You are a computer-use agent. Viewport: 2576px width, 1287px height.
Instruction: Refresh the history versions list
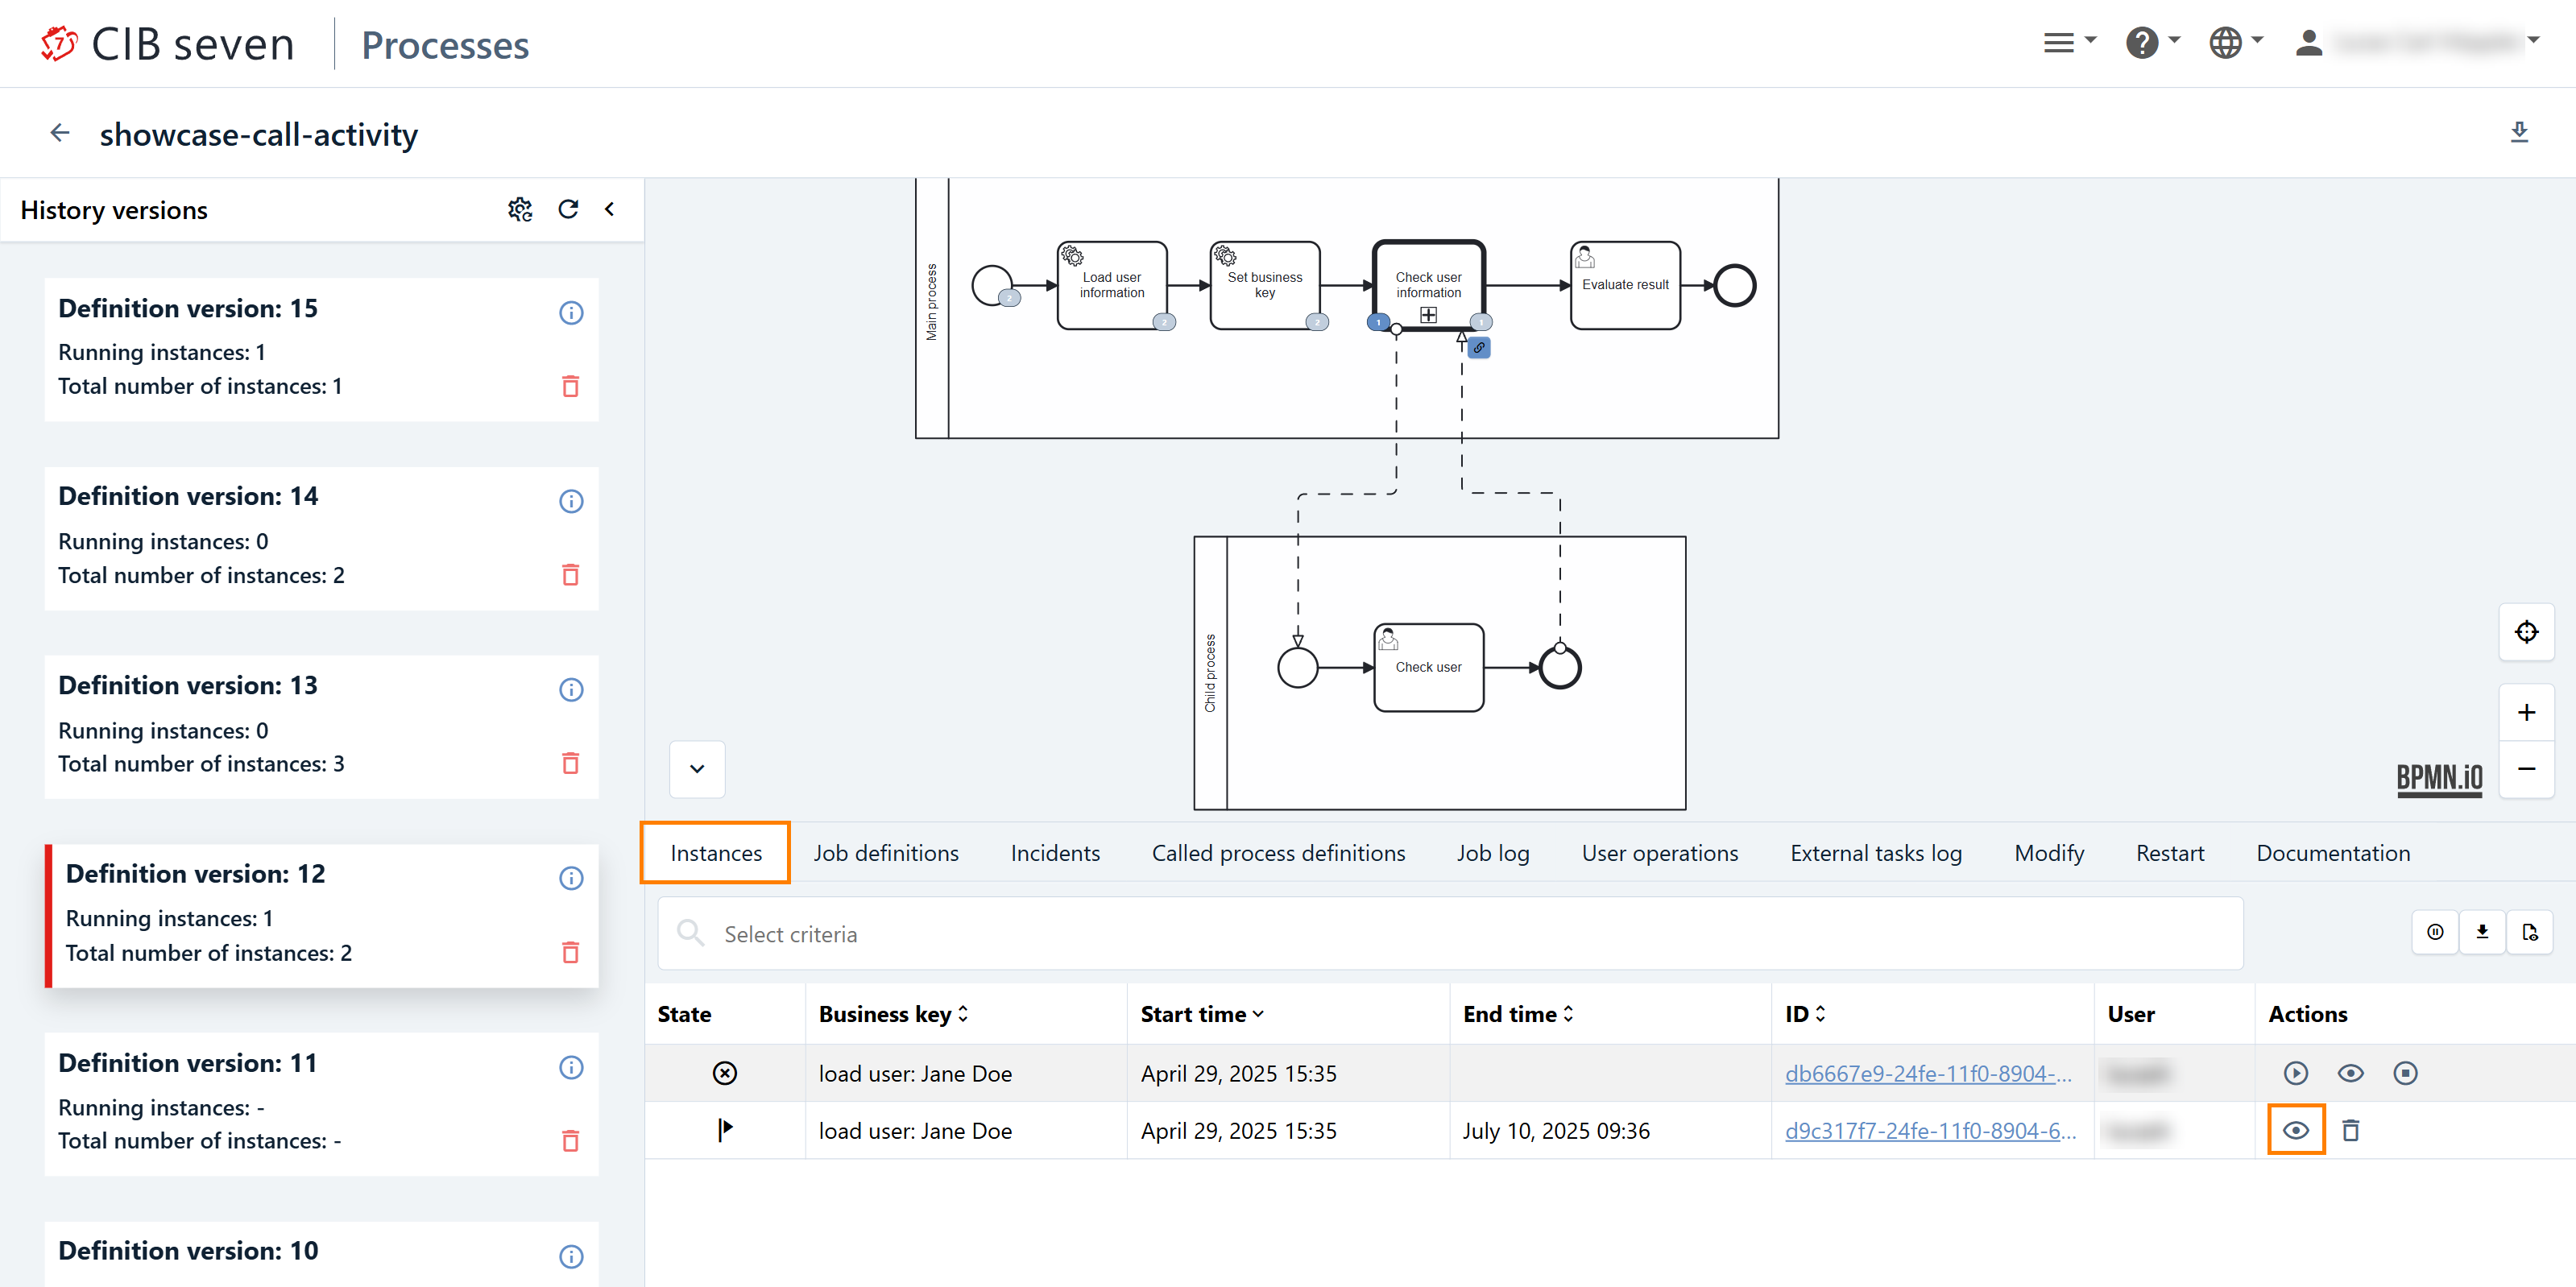coord(568,209)
